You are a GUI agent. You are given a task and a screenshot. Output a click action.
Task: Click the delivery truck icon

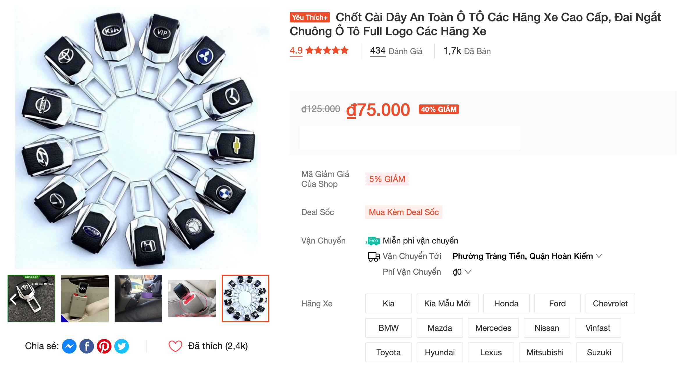tap(374, 257)
